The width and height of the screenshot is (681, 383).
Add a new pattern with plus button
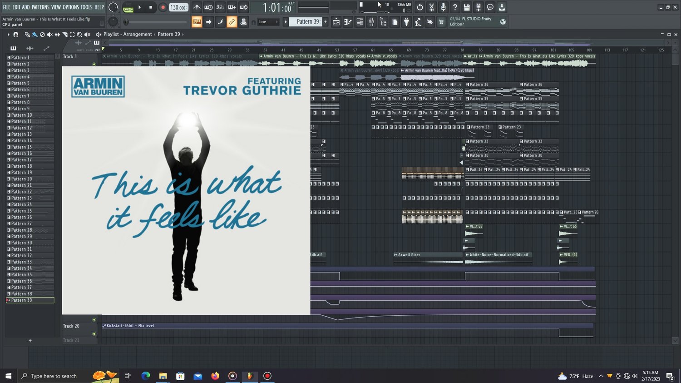325,22
